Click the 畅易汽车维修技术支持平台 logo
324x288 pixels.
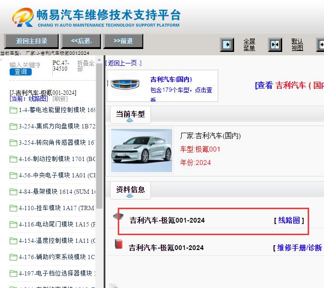click(x=96, y=18)
